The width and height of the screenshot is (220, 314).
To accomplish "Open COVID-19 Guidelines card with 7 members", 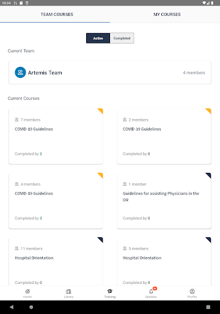I will tap(56, 136).
